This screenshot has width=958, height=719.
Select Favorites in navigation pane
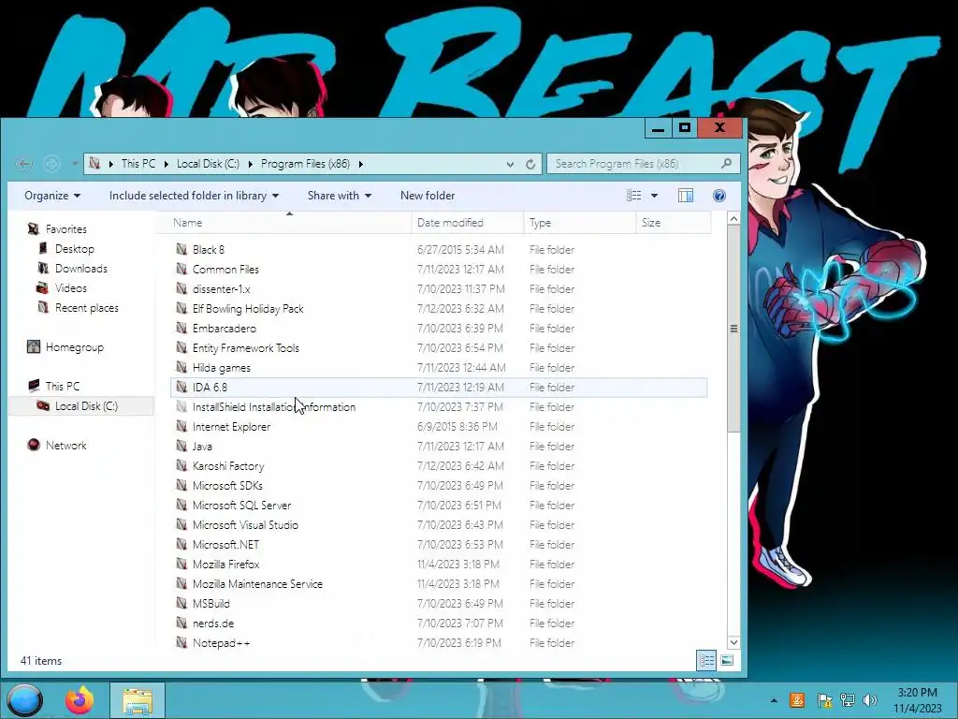[x=66, y=229]
